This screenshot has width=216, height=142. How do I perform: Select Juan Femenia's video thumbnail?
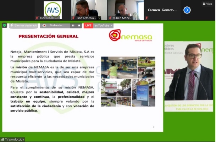tap(89, 10)
